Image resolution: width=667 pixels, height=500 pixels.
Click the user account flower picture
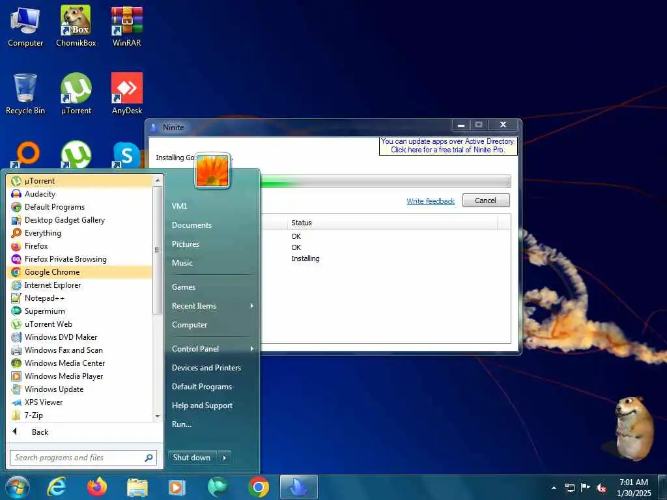tap(212, 171)
